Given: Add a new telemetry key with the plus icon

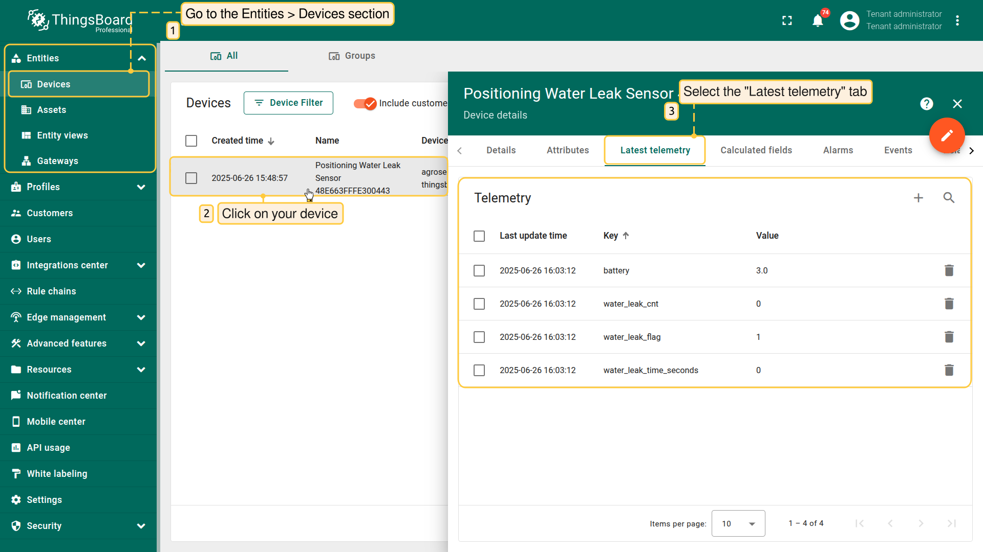Looking at the screenshot, I should [x=918, y=198].
